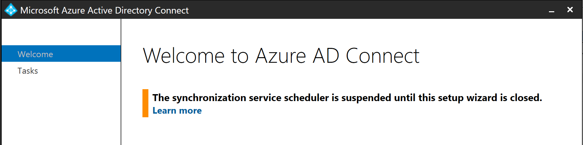Click the scheduler suspended warning message
The image size is (583, 145).
coord(347,98)
